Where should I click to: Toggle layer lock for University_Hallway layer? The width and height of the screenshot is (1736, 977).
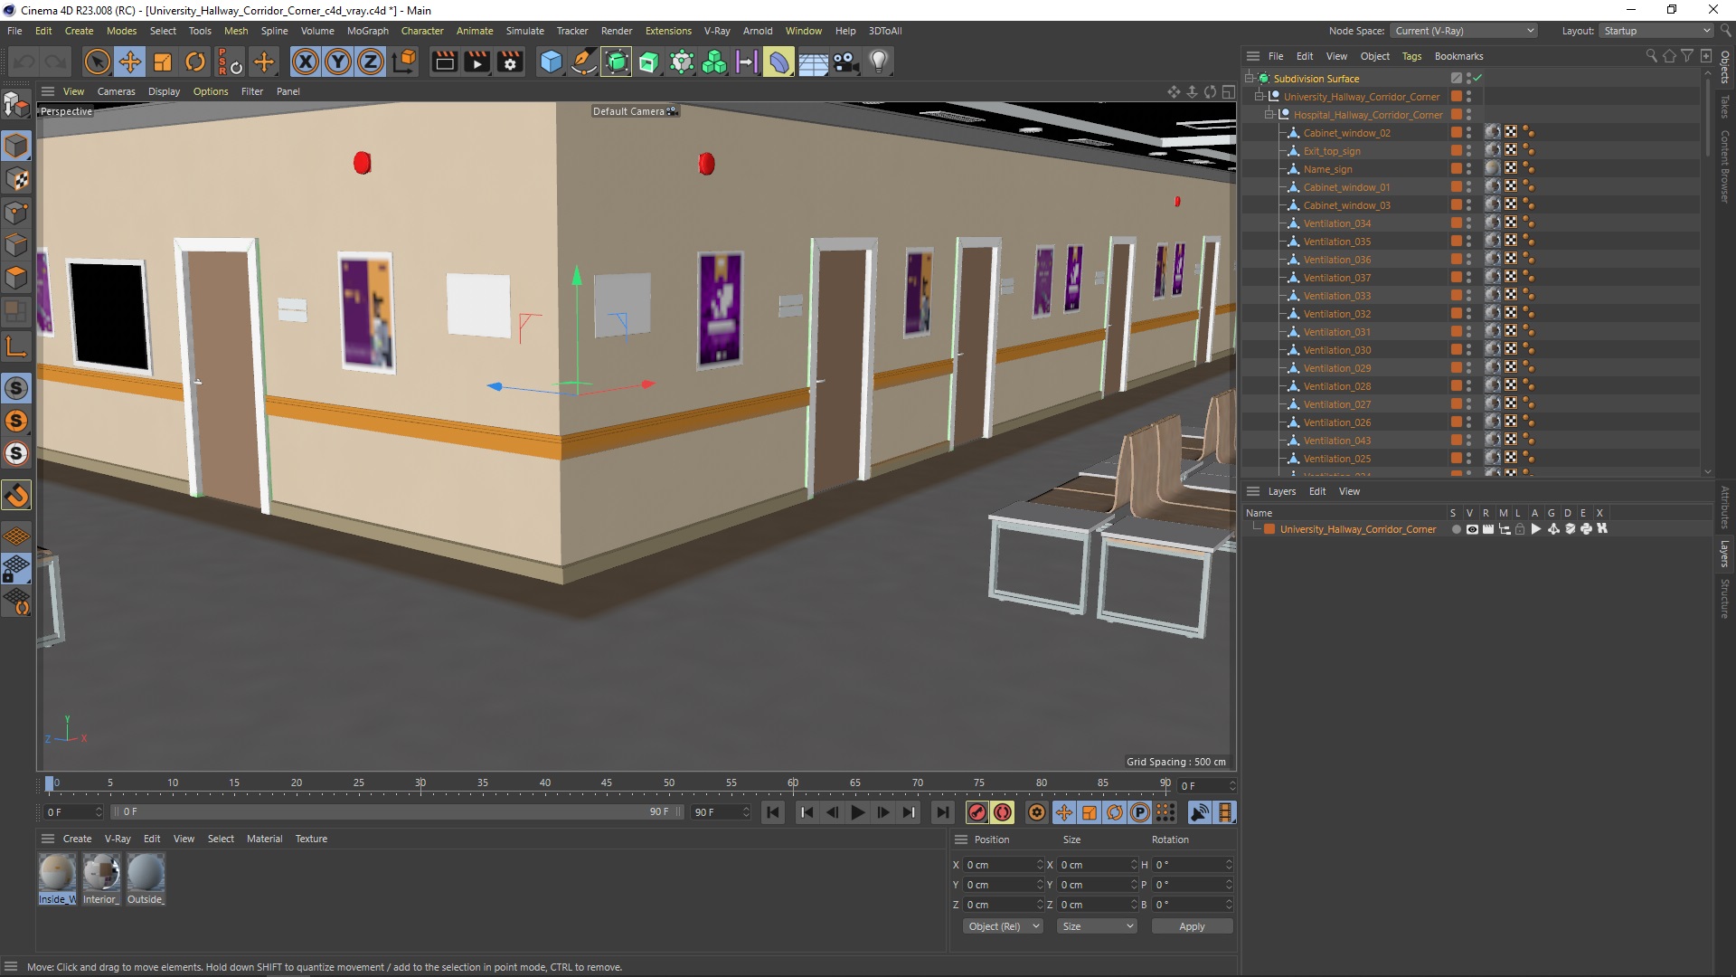[x=1520, y=529]
